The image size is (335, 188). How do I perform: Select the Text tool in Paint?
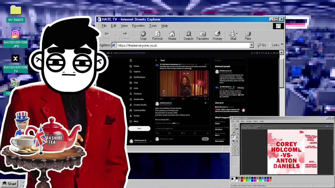pos(237,141)
